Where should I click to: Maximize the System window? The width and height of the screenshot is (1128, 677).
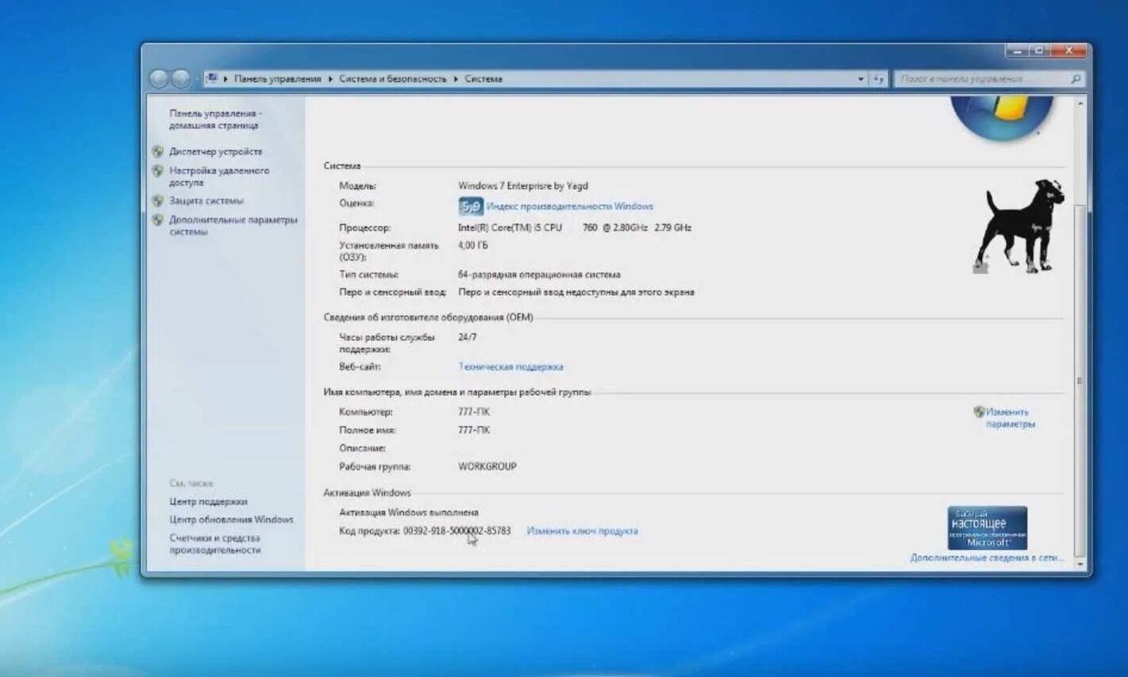coord(1039,51)
